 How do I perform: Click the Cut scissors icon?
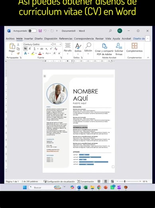[18, 44]
